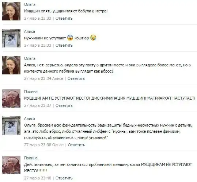Open Ольга's avatar on the 23:34 comment
The height and width of the screenshot is (182, 197).
11,65
